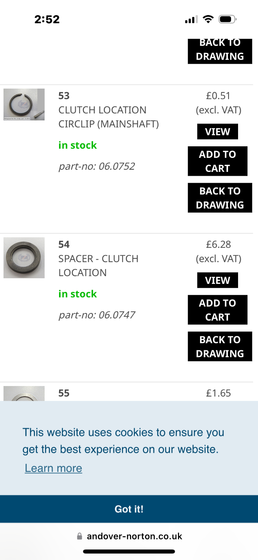Tap the Wi-Fi status icon
This screenshot has width=258, height=560.
pos(208,19)
